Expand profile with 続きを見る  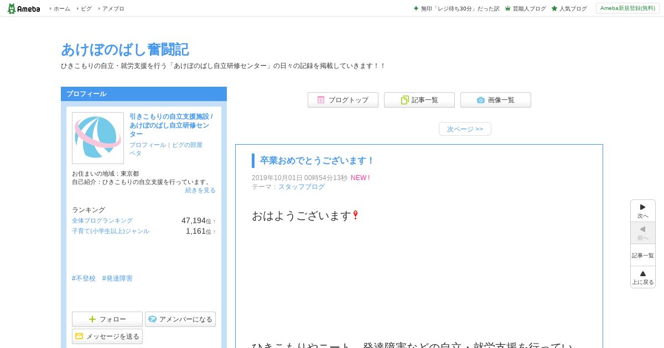click(200, 190)
